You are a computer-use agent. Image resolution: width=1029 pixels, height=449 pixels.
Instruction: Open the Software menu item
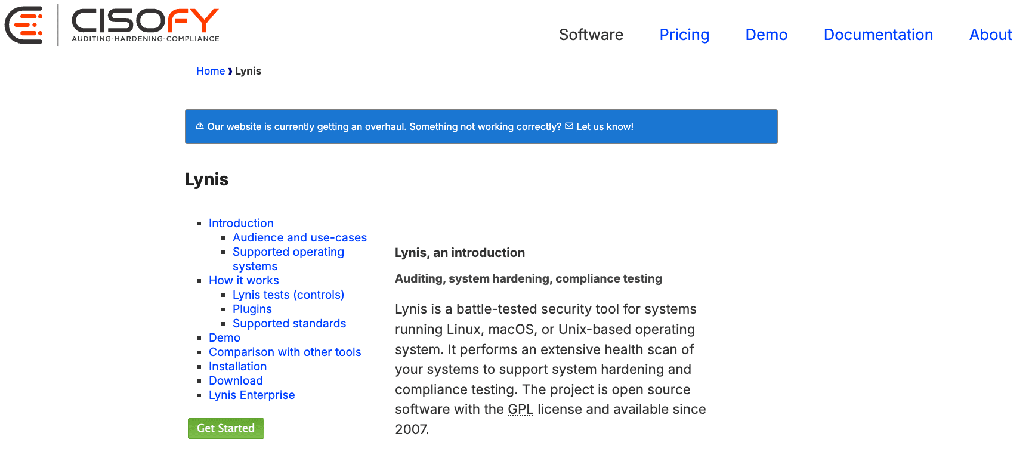coord(591,35)
